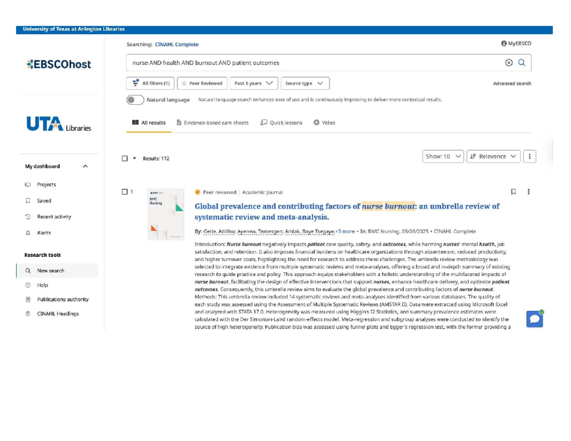Open Advanced search

512,83
